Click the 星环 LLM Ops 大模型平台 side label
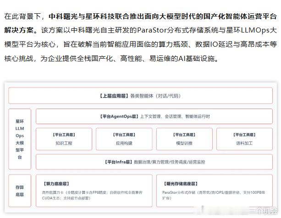 point(20,139)
